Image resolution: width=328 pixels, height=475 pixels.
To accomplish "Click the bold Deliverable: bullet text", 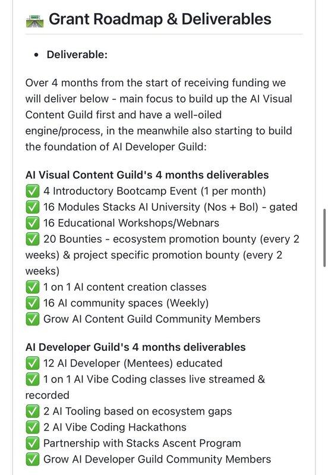I will 77,55.
